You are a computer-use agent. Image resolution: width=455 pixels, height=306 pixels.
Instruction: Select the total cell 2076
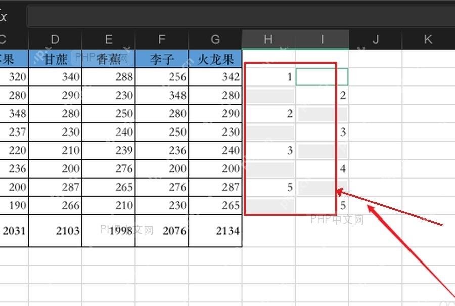click(162, 231)
